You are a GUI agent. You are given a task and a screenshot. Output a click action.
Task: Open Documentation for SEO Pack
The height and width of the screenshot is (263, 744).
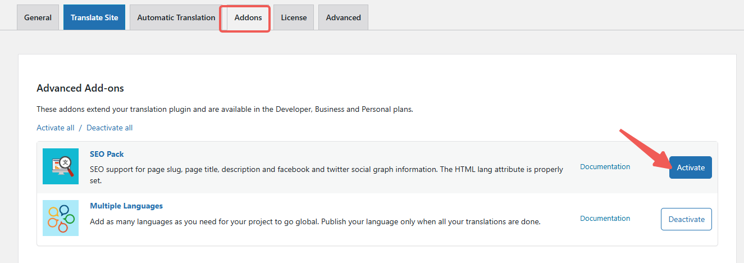(x=605, y=166)
